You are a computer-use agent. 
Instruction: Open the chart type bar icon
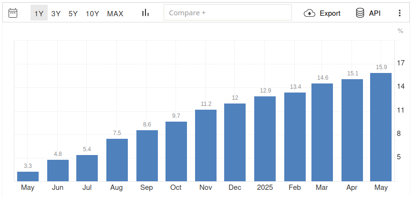point(145,12)
